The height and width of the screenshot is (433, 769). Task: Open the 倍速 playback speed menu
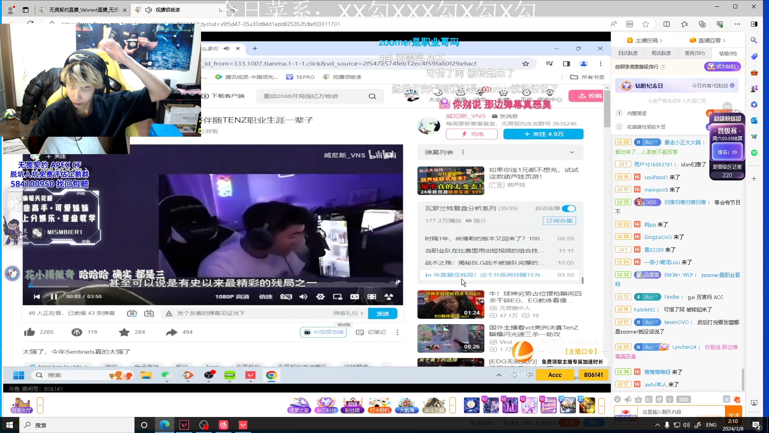266,297
